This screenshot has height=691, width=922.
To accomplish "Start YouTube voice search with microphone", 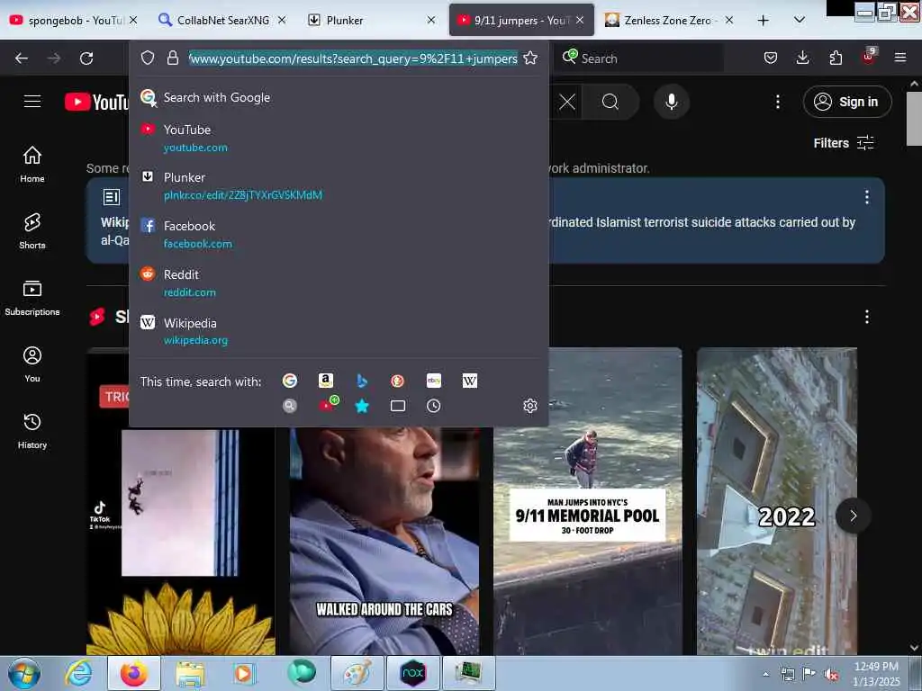I will point(672,102).
